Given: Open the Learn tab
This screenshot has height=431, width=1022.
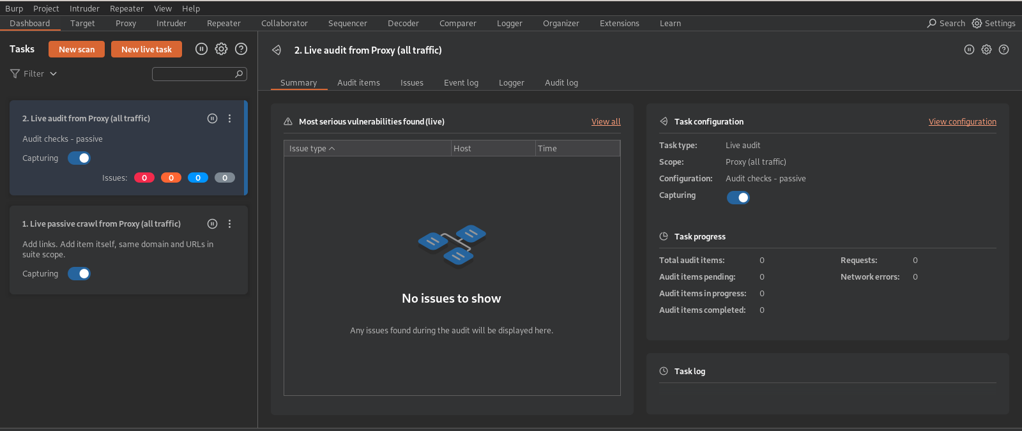Looking at the screenshot, I should click(670, 24).
